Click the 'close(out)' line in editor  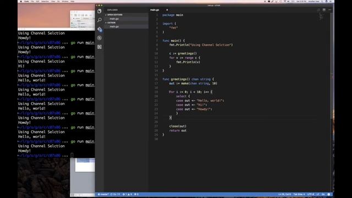178,126
